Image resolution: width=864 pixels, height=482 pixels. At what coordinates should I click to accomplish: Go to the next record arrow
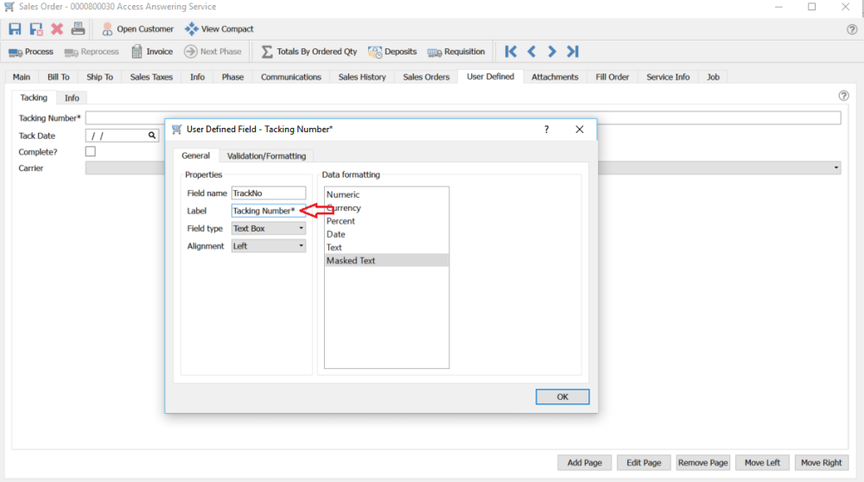pyautogui.click(x=551, y=52)
